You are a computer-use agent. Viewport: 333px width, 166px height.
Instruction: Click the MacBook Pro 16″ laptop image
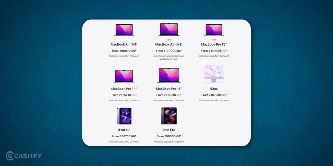[x=169, y=75]
